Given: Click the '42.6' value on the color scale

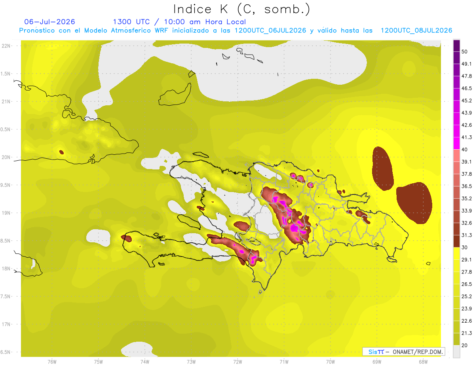Looking at the screenshot, I should [467, 125].
